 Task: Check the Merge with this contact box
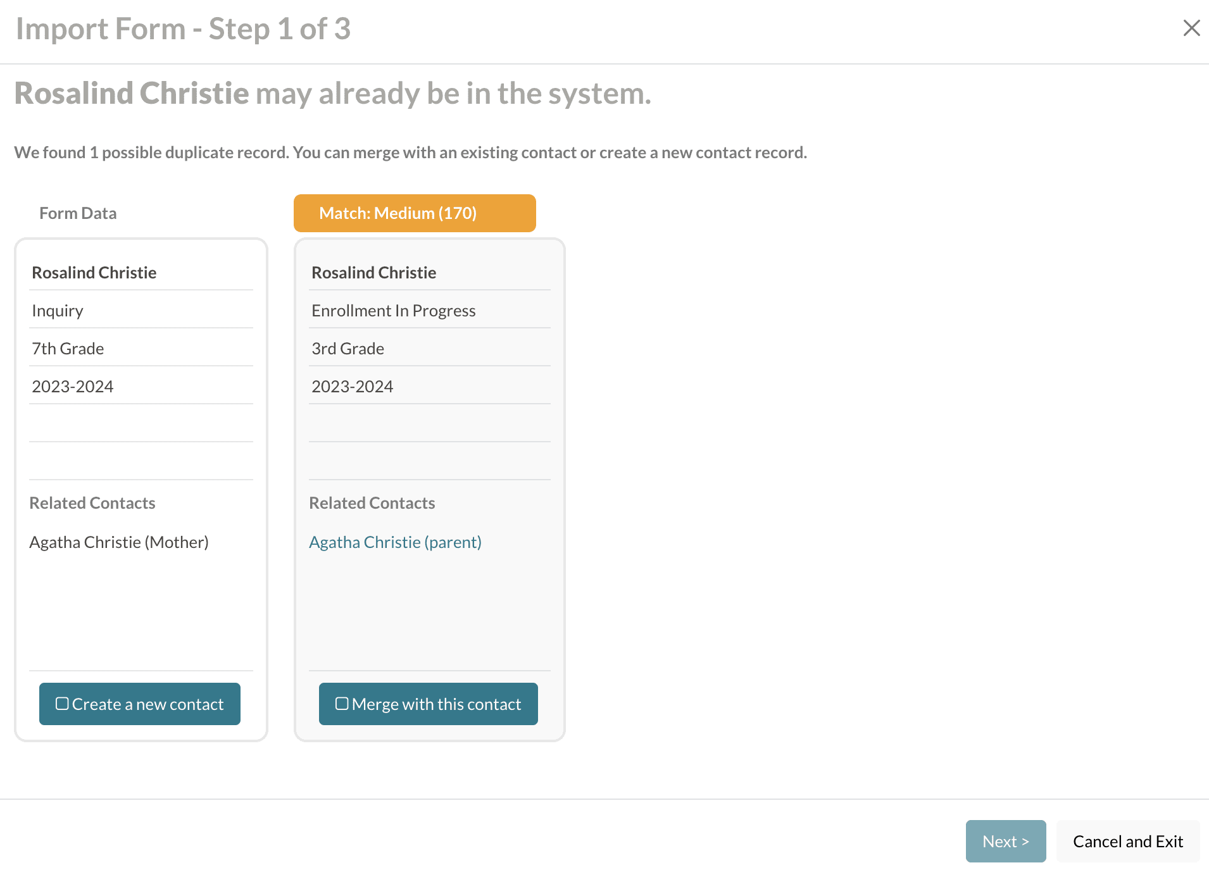[x=342, y=704]
